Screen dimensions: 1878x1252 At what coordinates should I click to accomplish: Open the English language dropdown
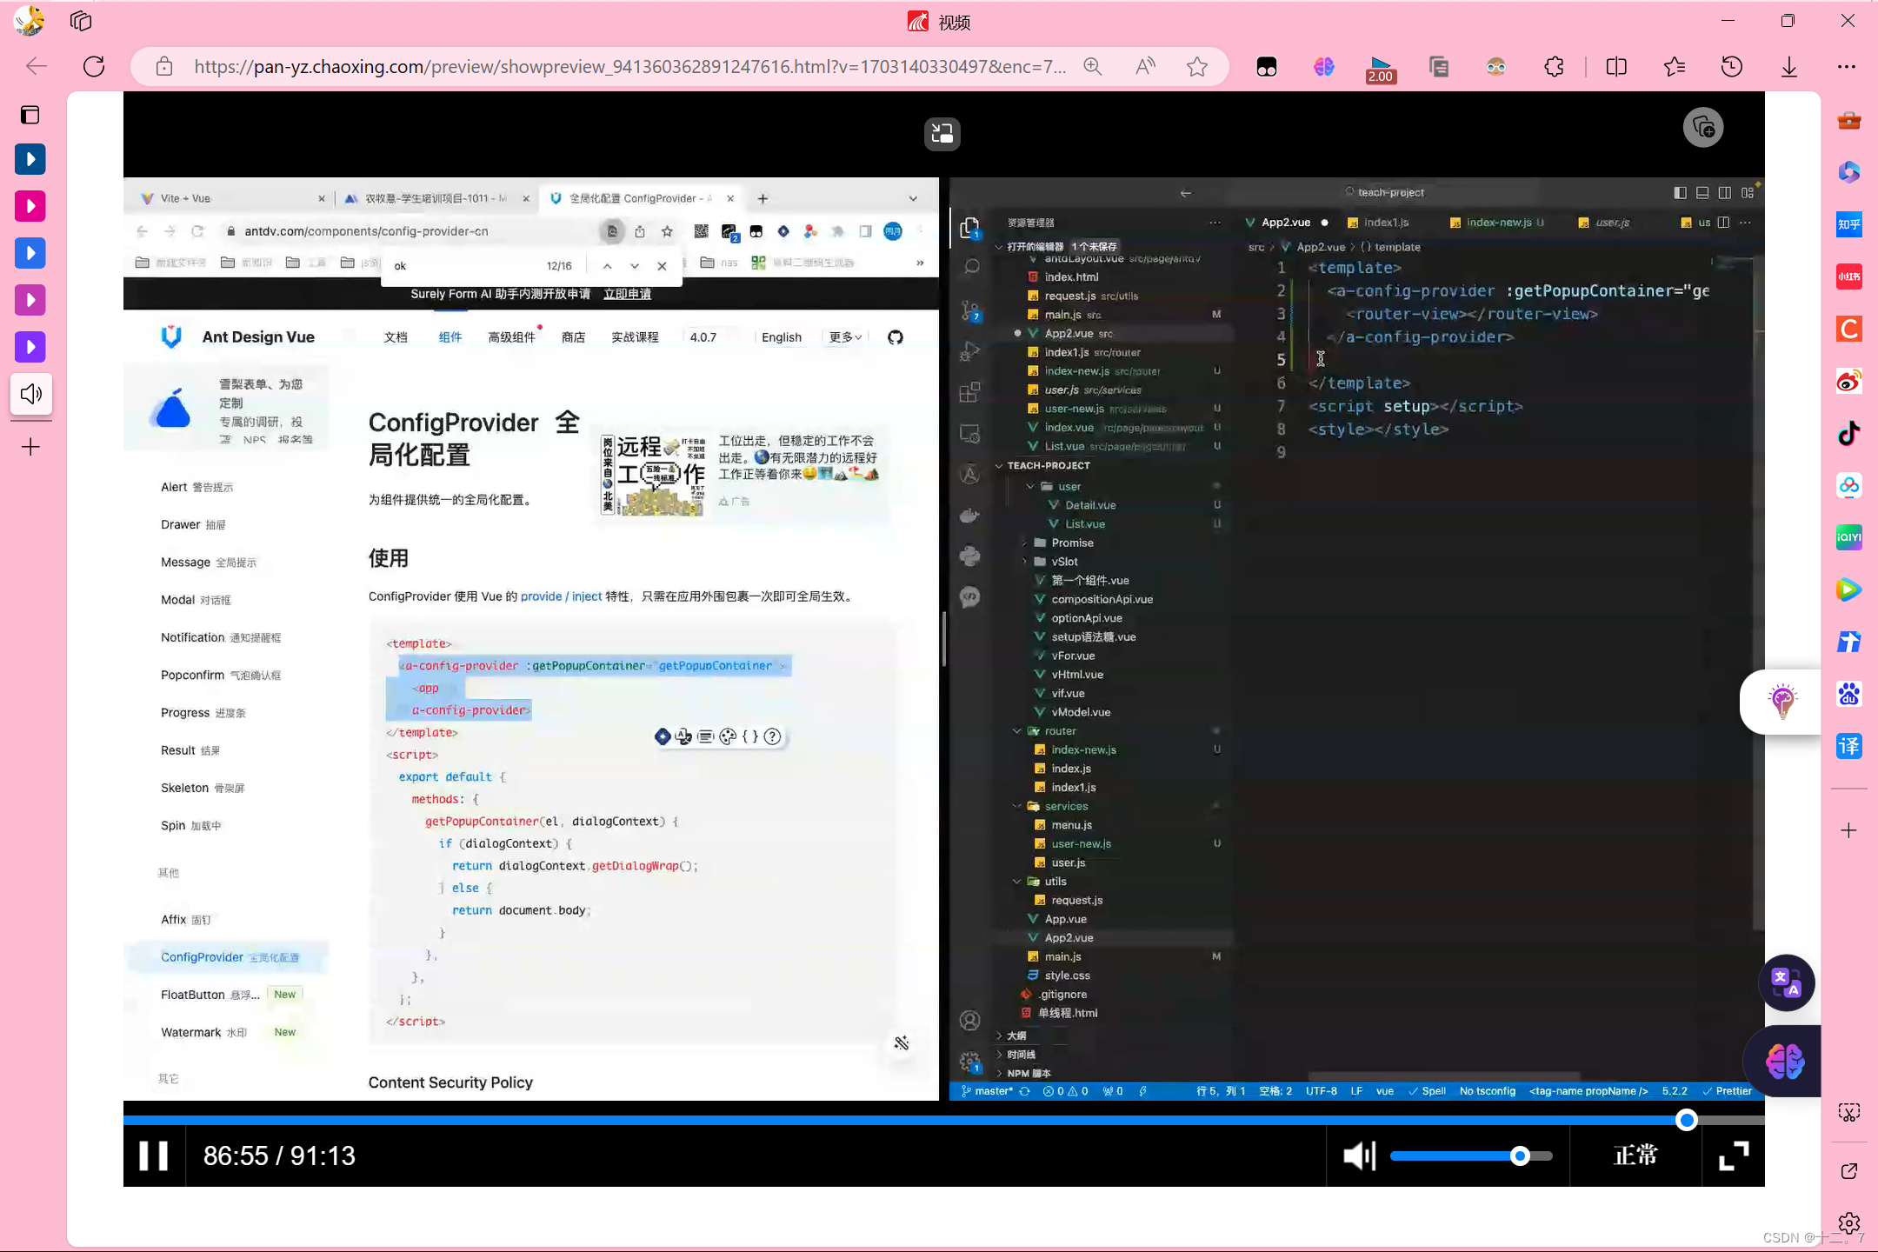pyautogui.click(x=781, y=337)
